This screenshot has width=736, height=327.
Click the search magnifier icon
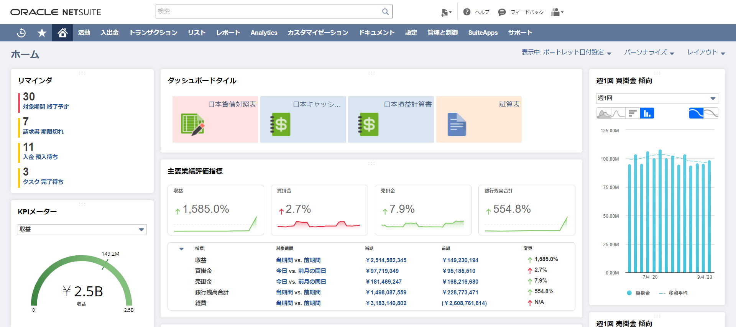[x=385, y=12]
